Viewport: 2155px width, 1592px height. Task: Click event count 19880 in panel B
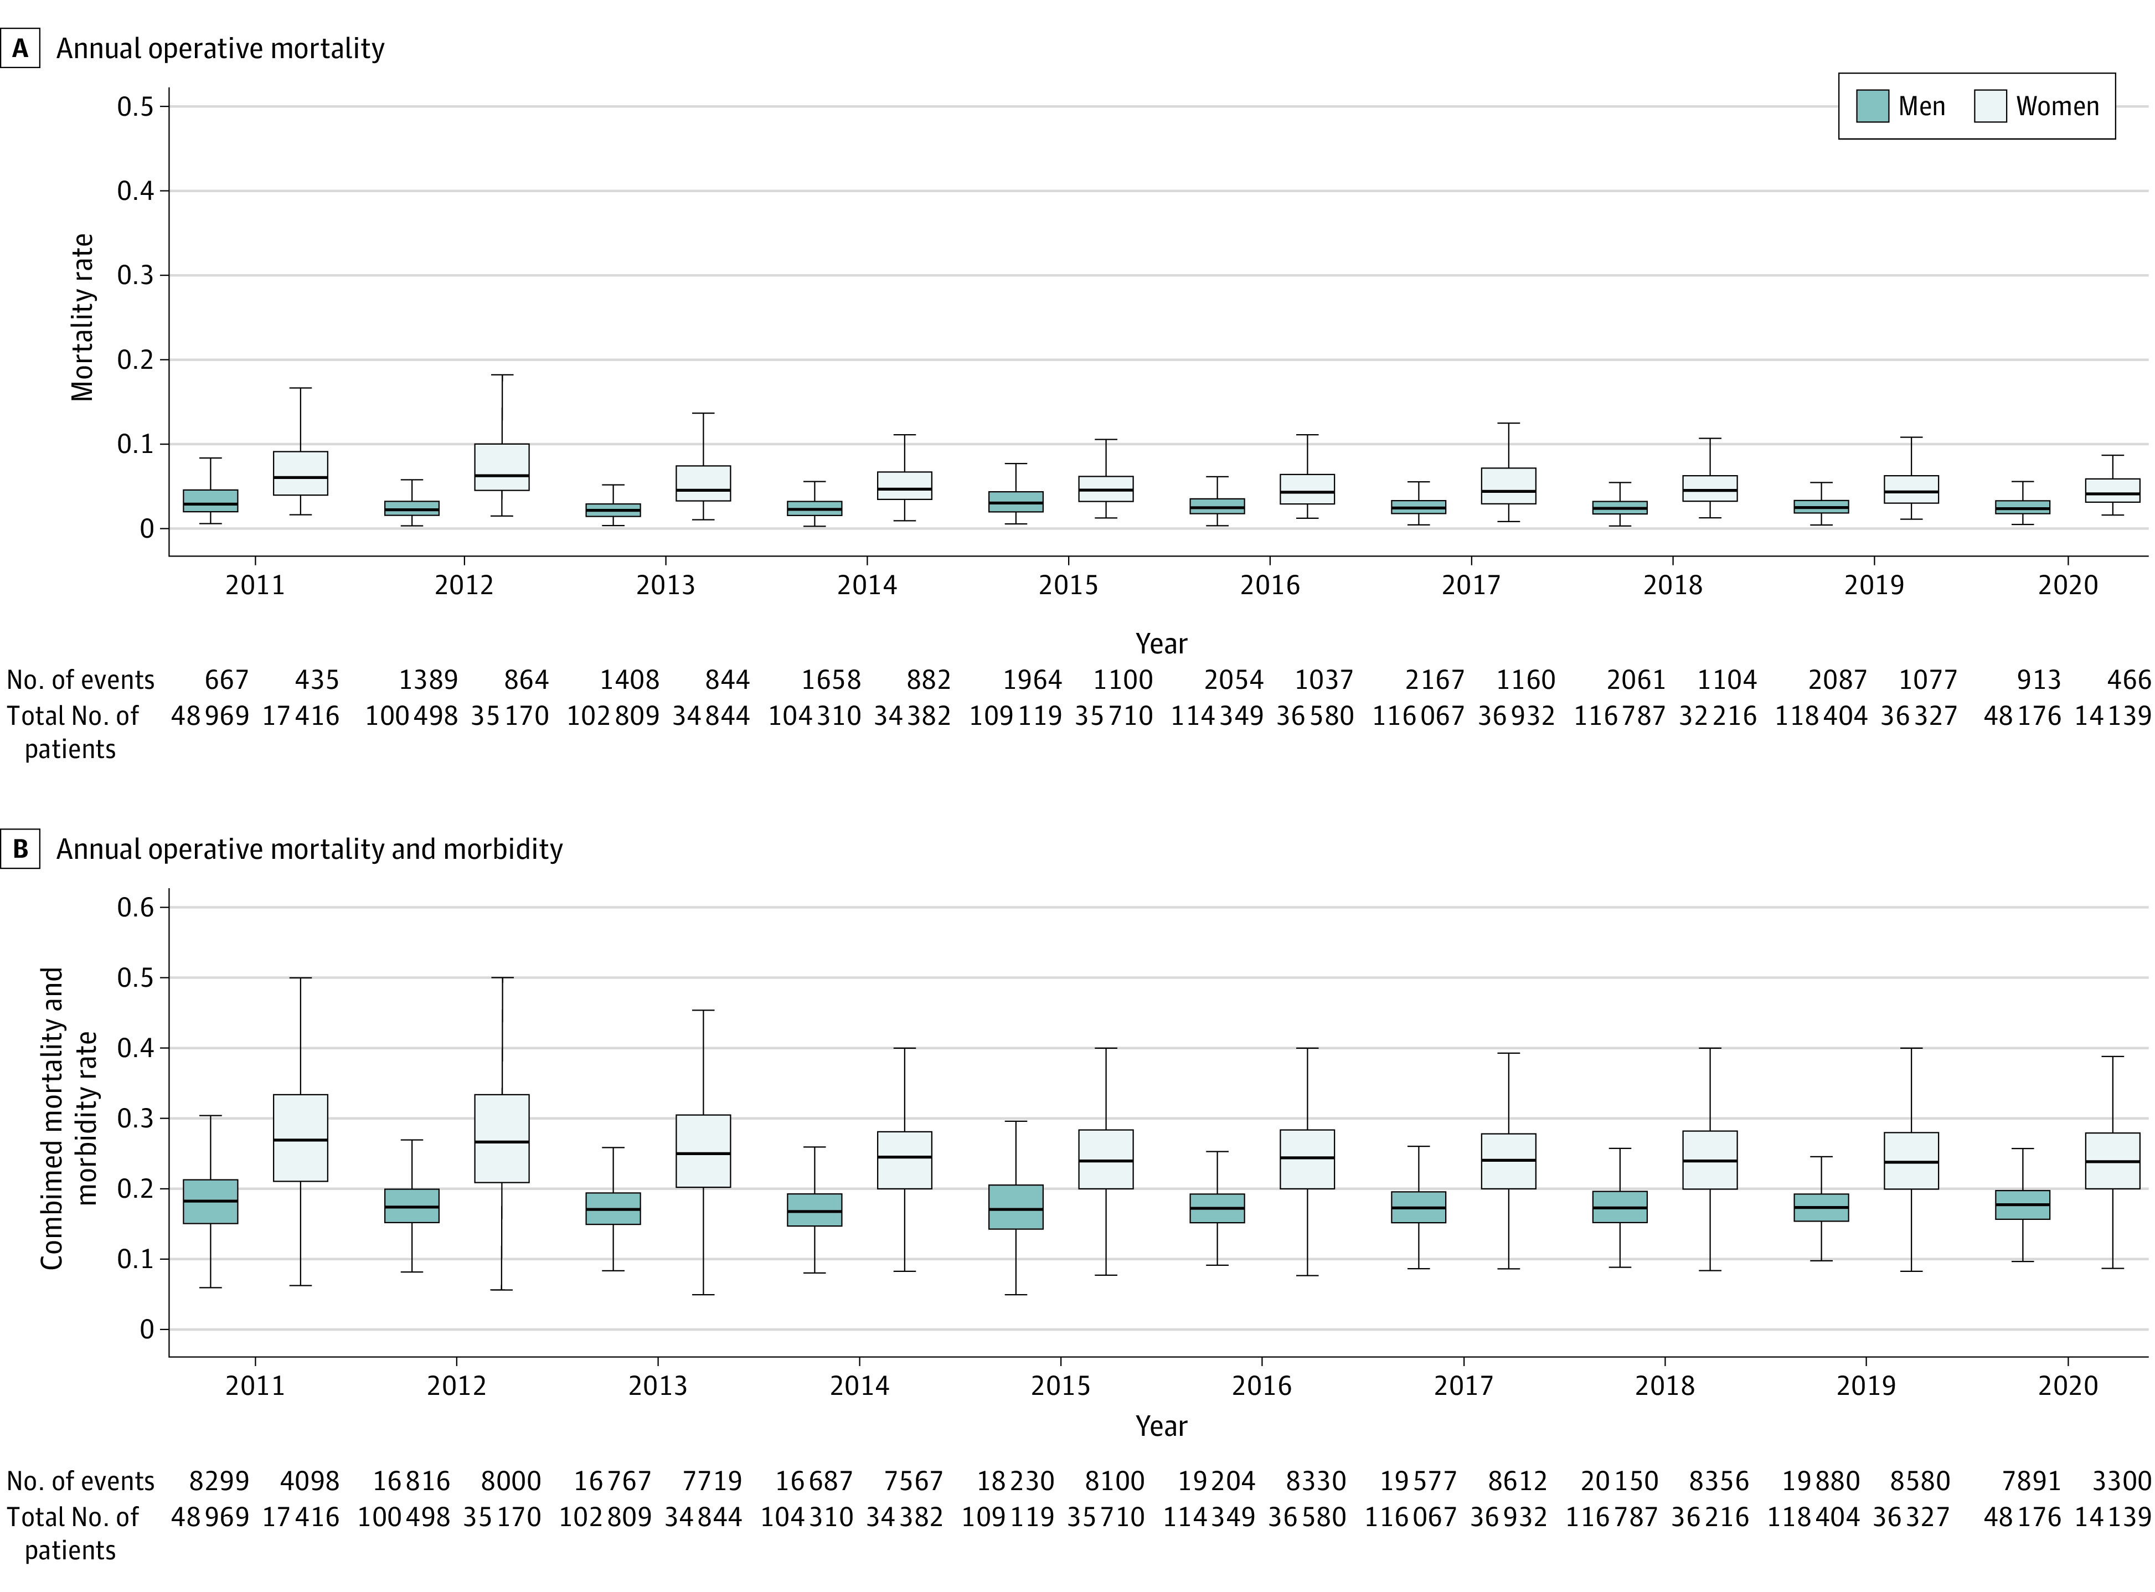[x=1821, y=1481]
